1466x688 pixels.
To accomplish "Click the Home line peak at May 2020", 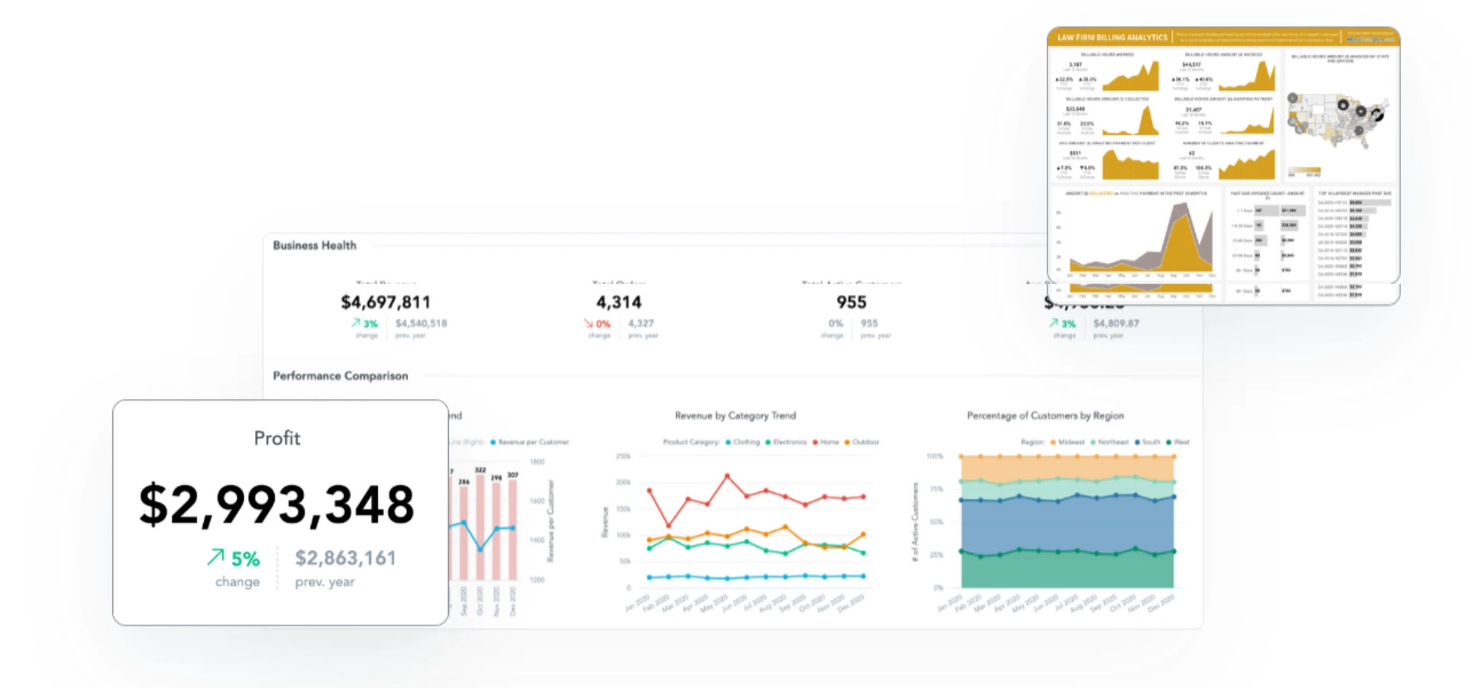I will [727, 475].
